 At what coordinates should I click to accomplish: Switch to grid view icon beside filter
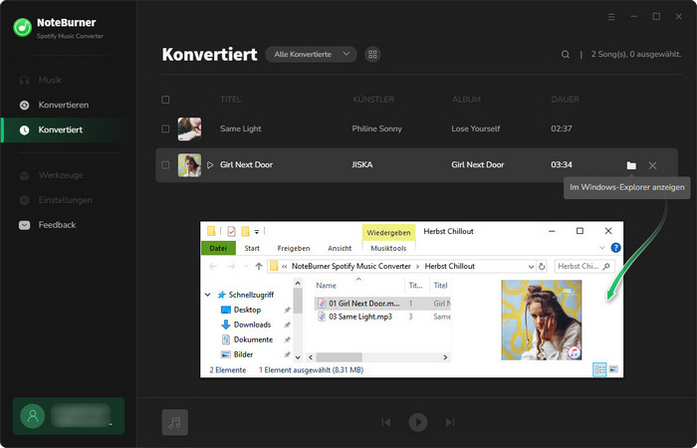coord(372,54)
